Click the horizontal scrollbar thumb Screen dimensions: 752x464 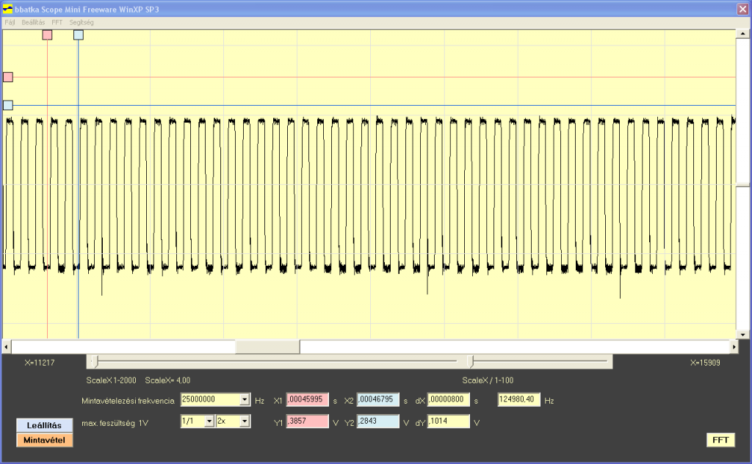point(267,347)
